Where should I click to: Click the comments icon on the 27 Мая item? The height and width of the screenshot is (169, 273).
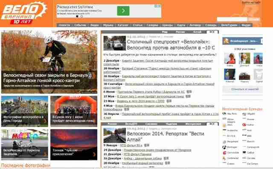point(188,96)
